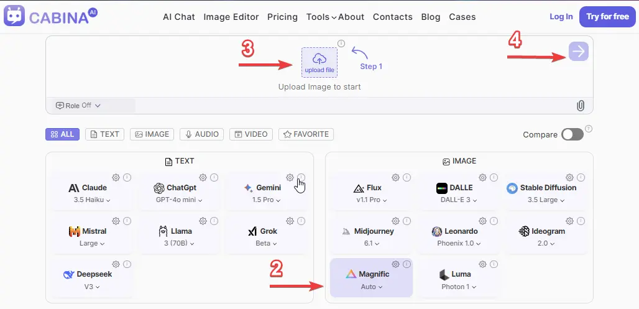
Task: Open Midjourney settings gear icon
Action: 395,221
